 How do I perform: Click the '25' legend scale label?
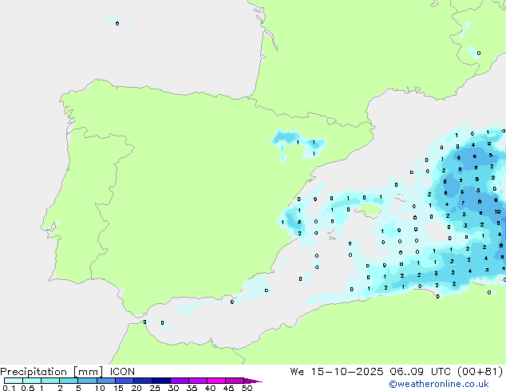[155, 388]
